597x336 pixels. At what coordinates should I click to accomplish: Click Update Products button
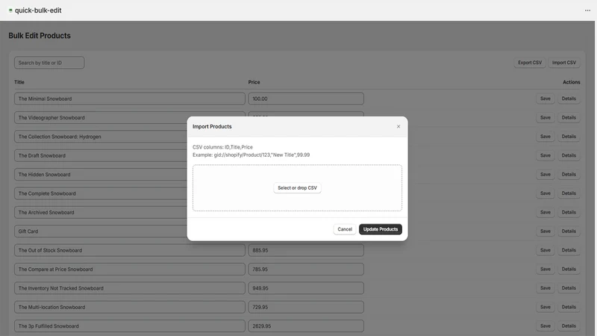(381, 229)
